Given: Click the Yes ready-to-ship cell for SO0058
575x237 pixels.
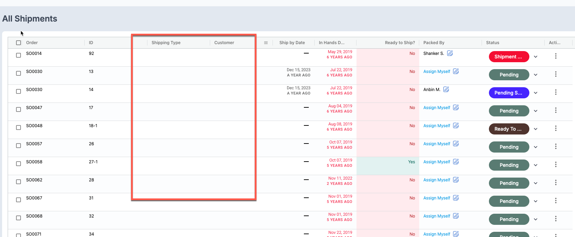Looking at the screenshot, I should pos(411,162).
